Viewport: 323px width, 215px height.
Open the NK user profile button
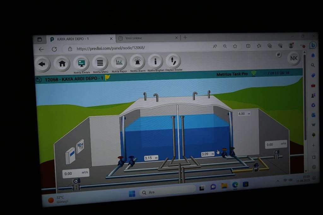(x=294, y=58)
